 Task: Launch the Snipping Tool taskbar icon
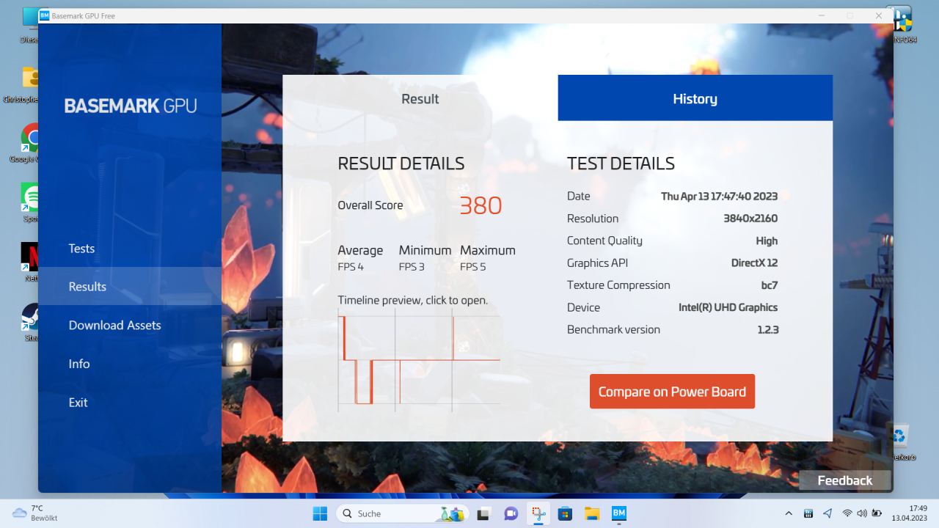point(538,513)
